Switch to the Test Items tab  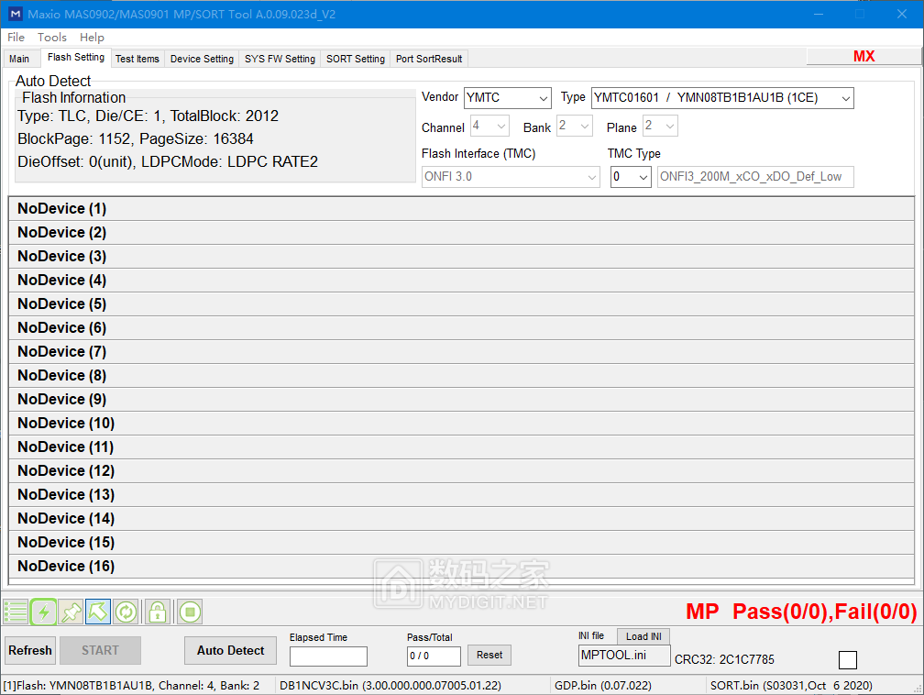pyautogui.click(x=137, y=59)
